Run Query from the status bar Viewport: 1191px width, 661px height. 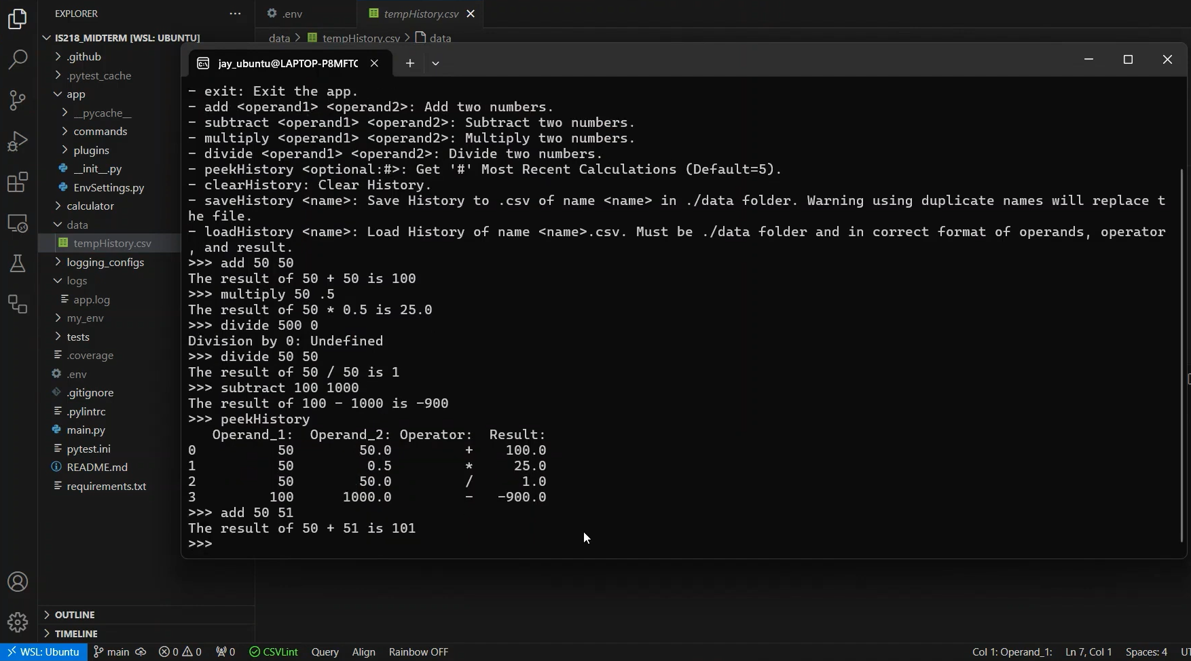(325, 651)
